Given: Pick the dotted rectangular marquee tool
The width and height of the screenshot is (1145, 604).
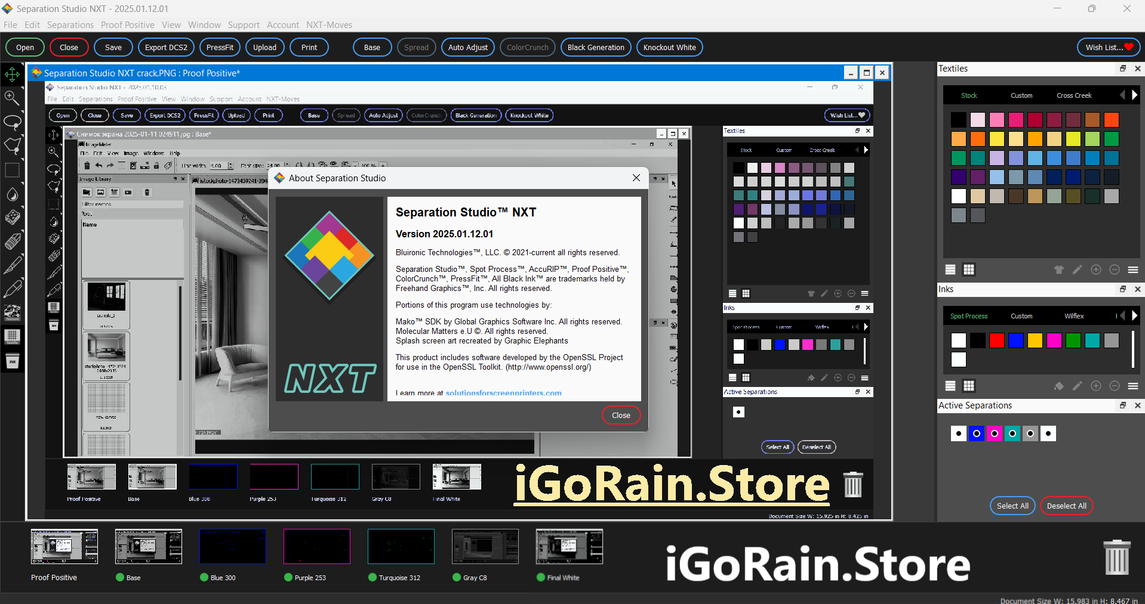Looking at the screenshot, I should (12, 170).
